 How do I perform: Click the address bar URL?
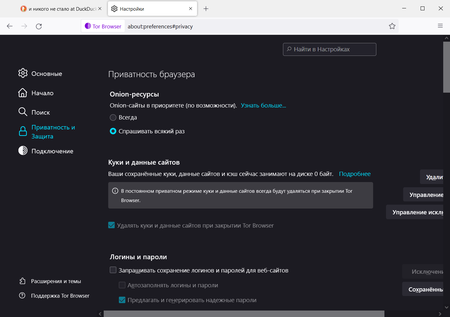pos(160,26)
